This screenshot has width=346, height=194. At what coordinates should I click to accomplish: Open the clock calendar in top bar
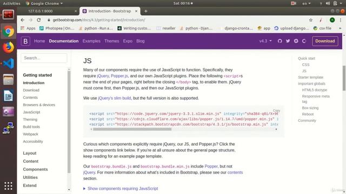pyautogui.click(x=183, y=3)
